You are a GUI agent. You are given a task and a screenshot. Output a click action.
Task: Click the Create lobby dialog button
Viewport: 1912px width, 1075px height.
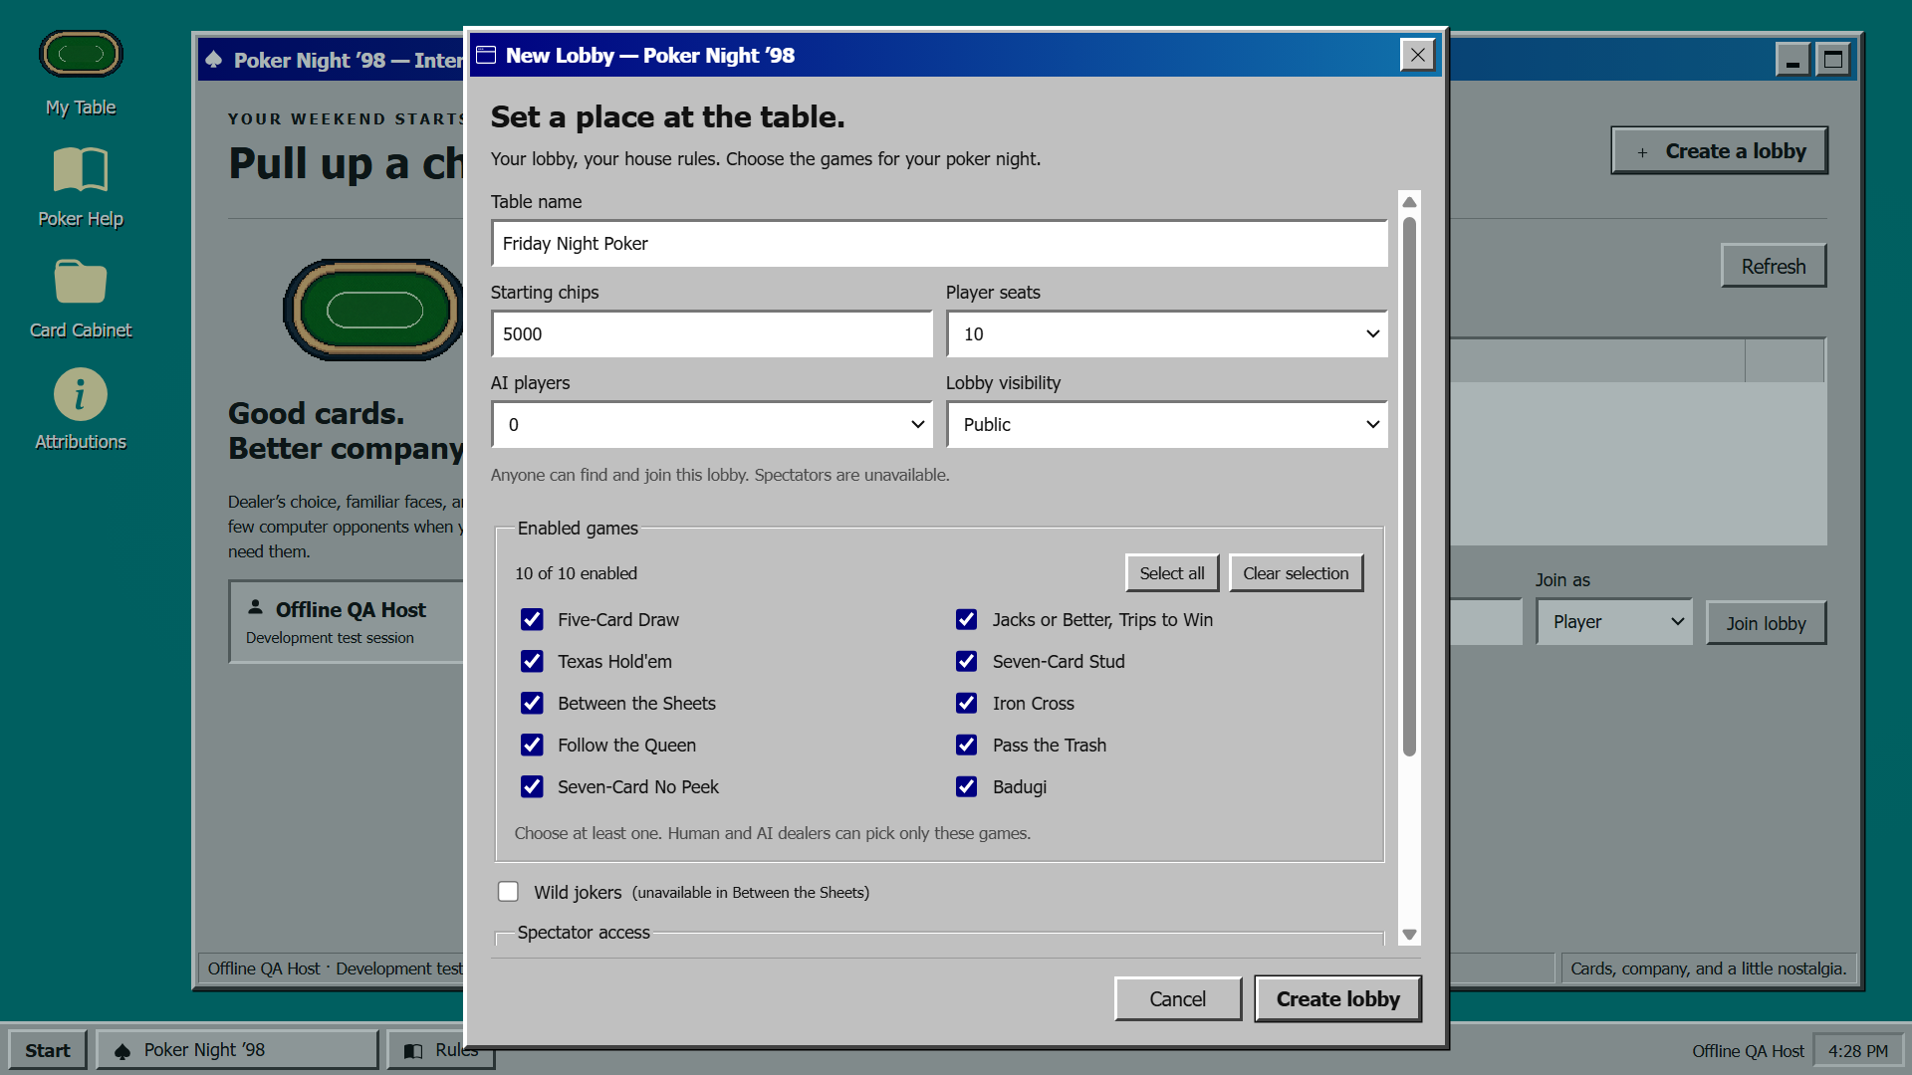1337,998
